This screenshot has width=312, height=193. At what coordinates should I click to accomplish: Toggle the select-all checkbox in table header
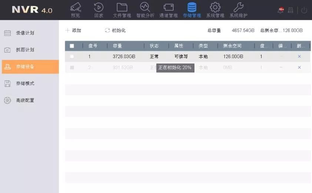[x=72, y=46]
